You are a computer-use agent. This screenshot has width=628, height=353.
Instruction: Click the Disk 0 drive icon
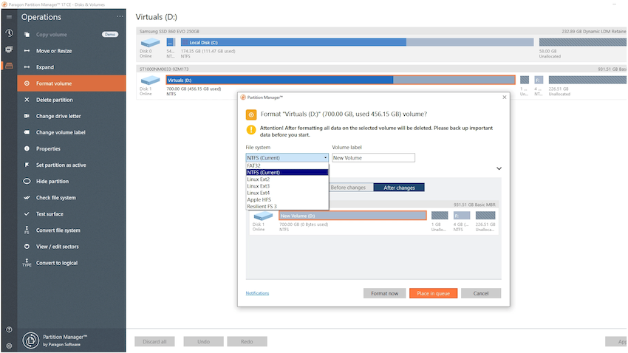coord(150,42)
